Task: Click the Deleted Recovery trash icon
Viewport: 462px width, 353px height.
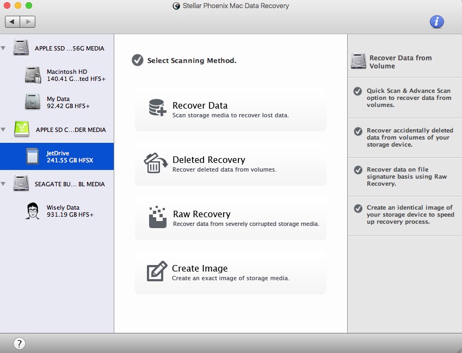Action: 156,163
